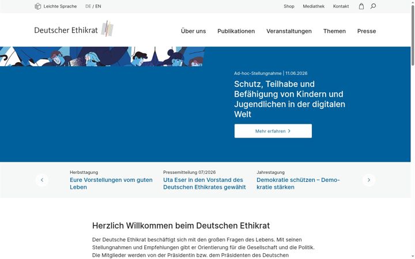Open the Shop link
This screenshot has height=259, width=415.
289,6
